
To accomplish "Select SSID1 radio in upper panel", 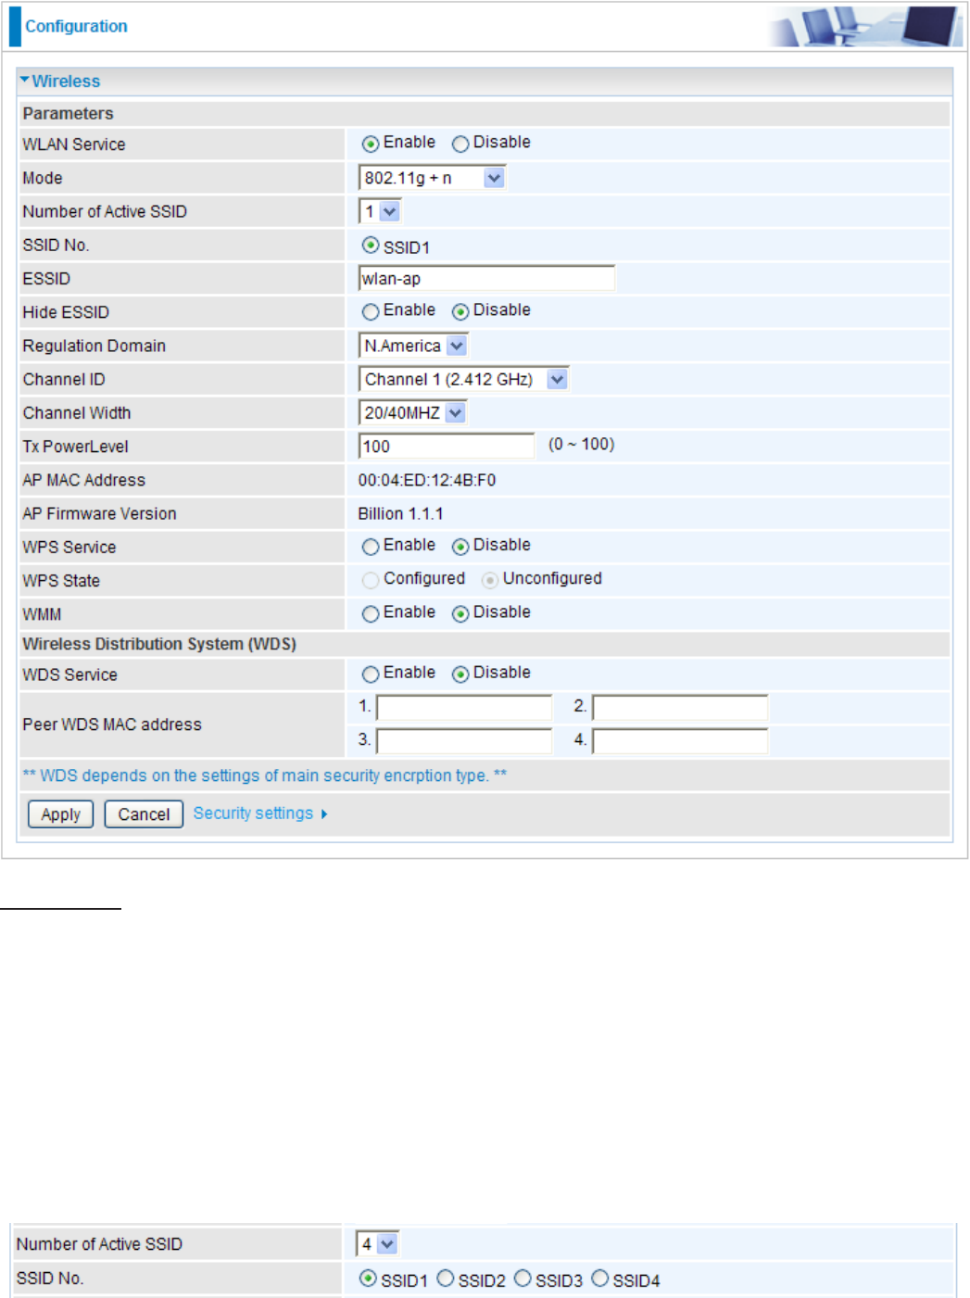I will point(371,246).
